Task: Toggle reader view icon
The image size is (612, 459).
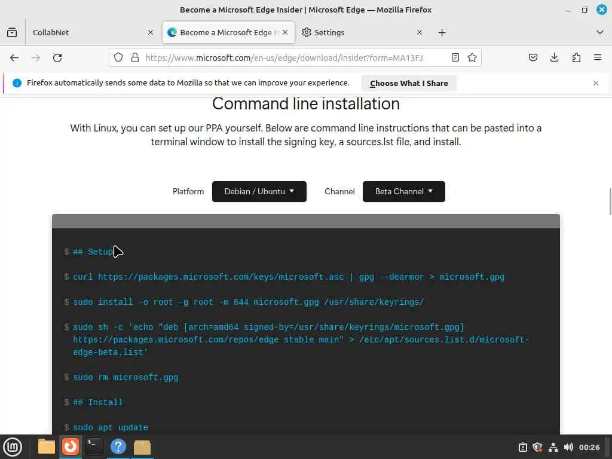Action: click(x=455, y=58)
